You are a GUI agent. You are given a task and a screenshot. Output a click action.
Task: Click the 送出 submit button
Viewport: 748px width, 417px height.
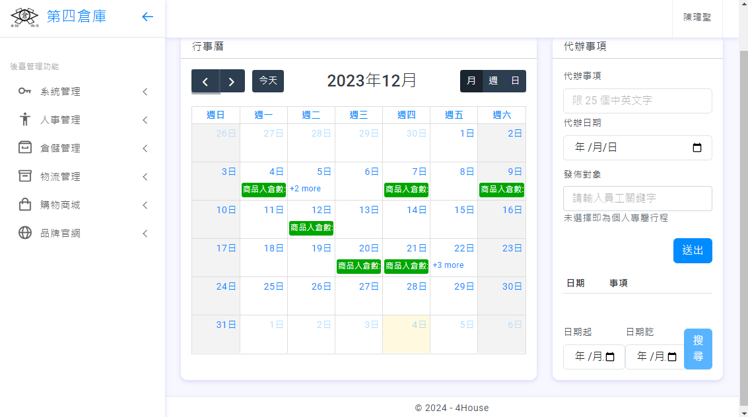[x=693, y=251]
